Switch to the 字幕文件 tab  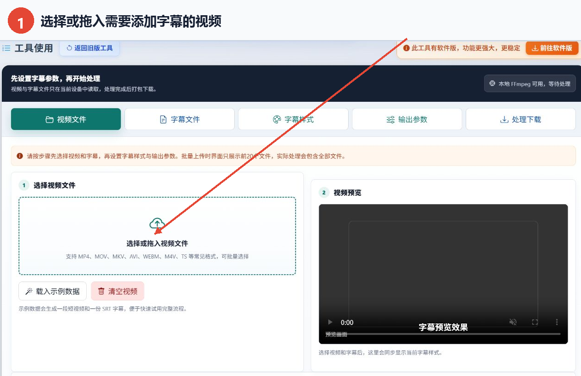coord(179,119)
